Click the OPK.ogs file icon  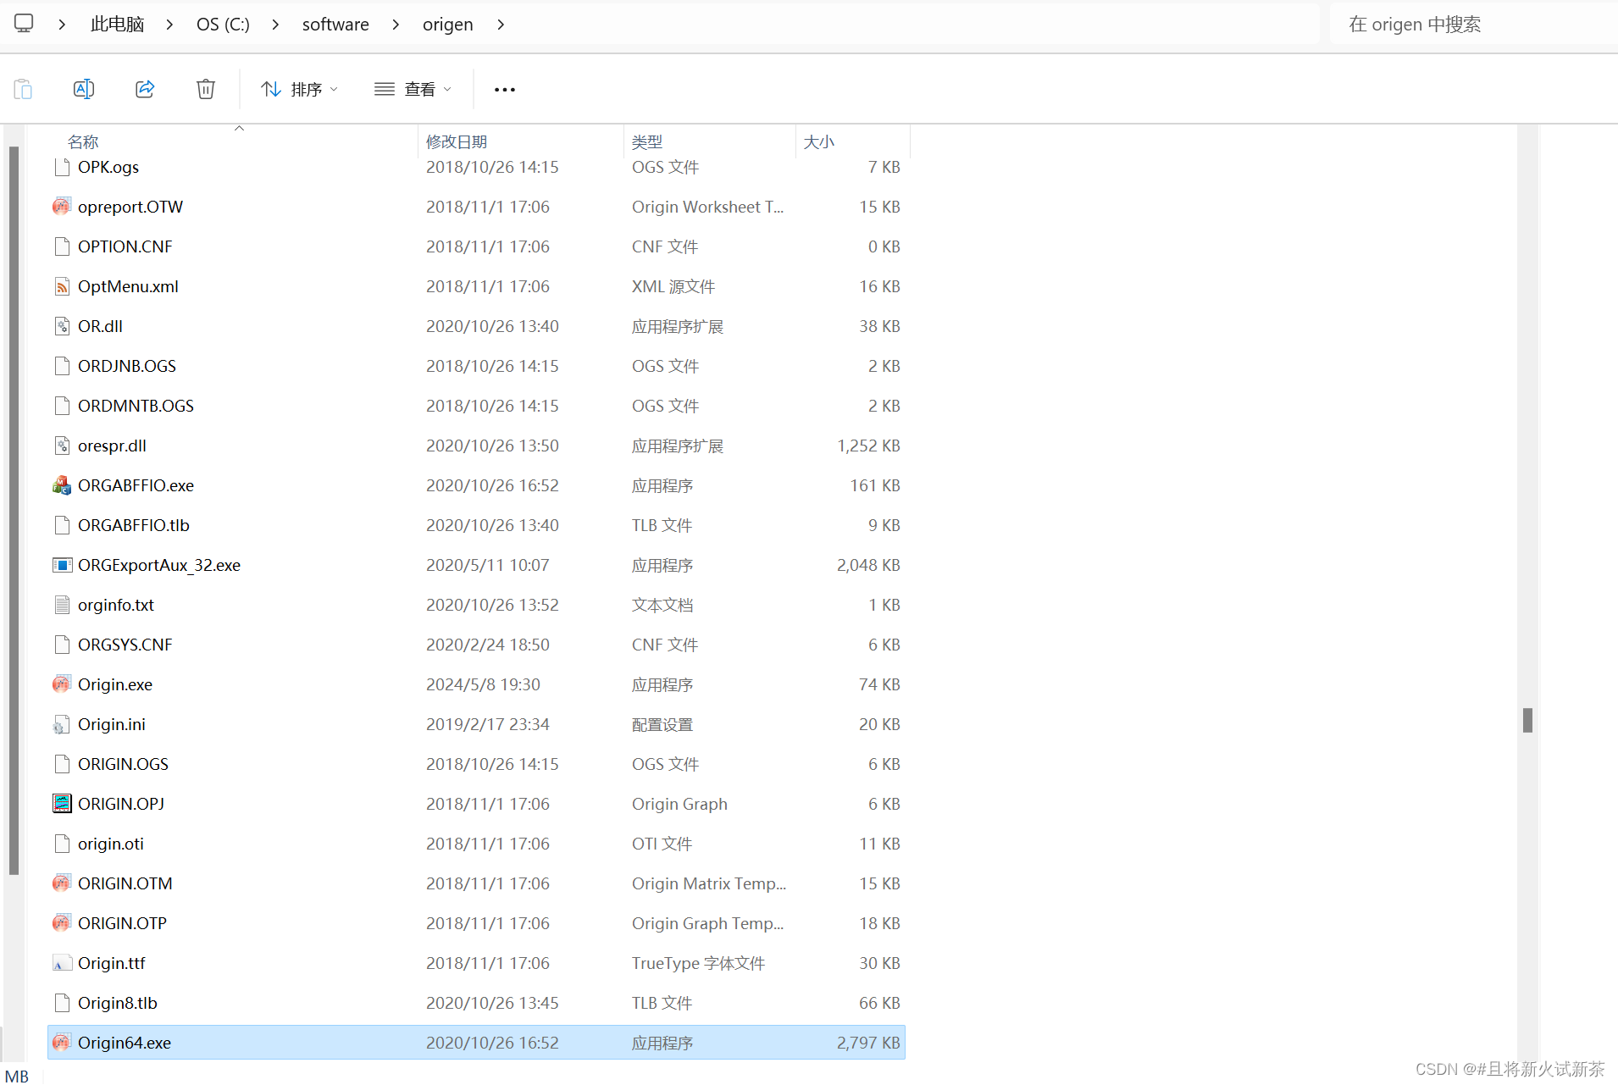click(x=62, y=167)
